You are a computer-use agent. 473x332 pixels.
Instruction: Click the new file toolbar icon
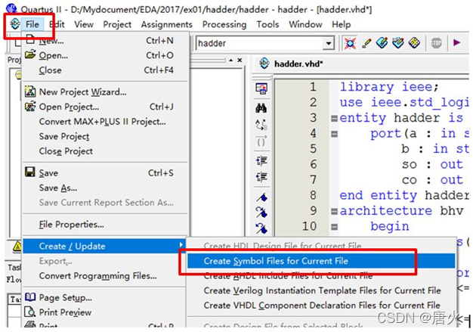click(17, 43)
